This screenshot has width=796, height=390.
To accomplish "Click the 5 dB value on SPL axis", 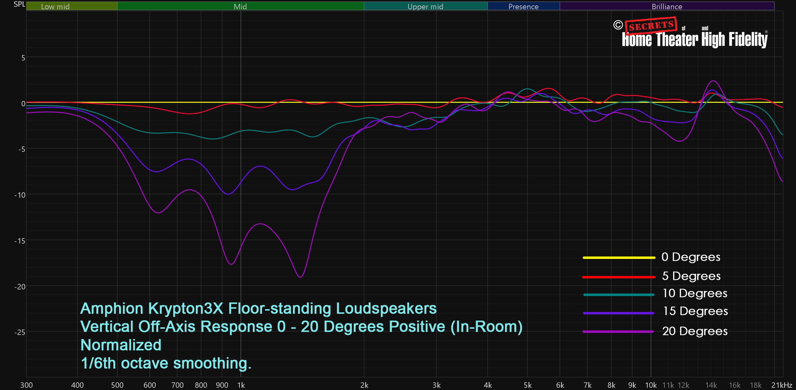I will tap(23, 58).
